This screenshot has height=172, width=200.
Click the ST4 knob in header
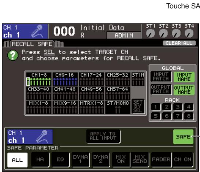pos(189,34)
